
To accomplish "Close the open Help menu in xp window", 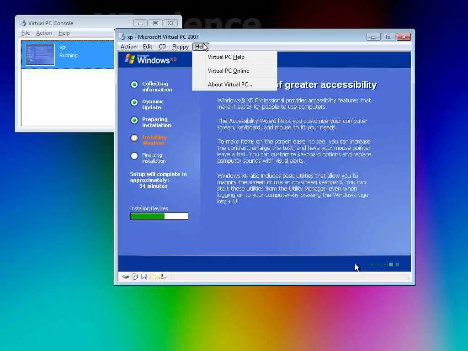I will 201,47.
